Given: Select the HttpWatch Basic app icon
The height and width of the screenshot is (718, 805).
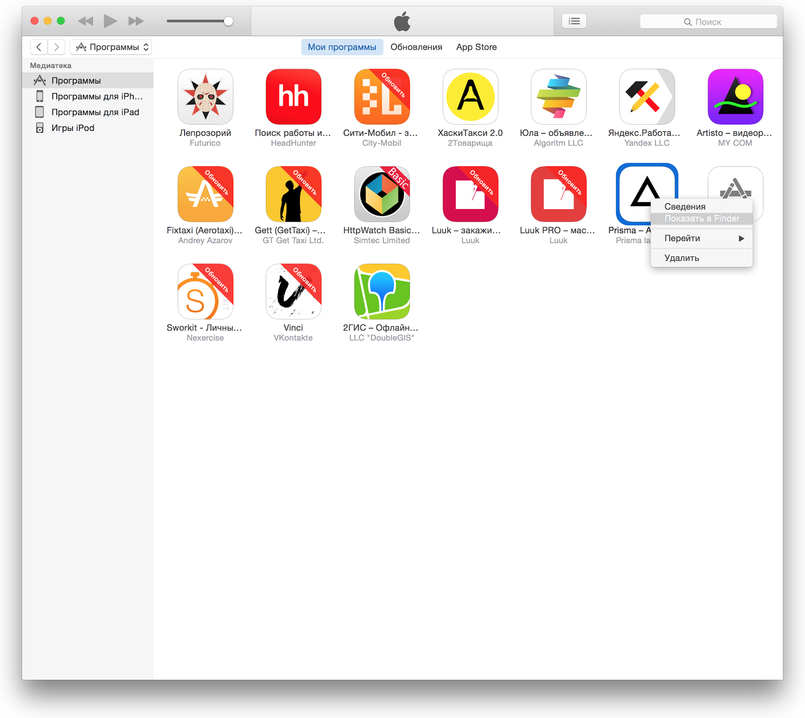Looking at the screenshot, I should (382, 194).
